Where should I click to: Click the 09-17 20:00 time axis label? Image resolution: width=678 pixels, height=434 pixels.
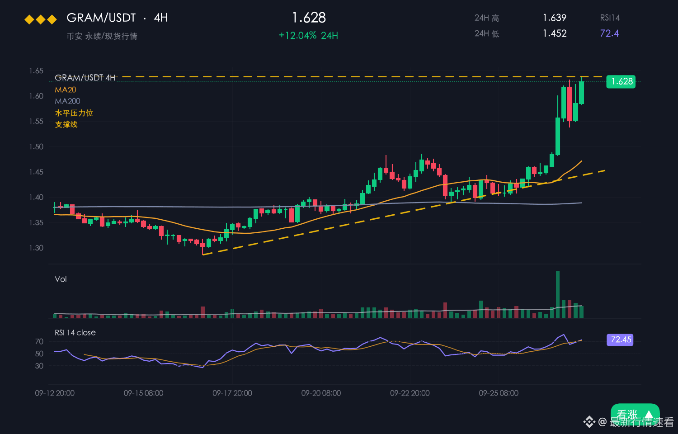tap(232, 393)
